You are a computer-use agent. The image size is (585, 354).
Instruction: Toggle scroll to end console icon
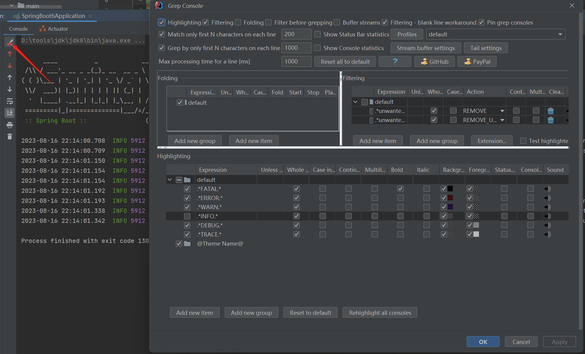click(x=10, y=113)
